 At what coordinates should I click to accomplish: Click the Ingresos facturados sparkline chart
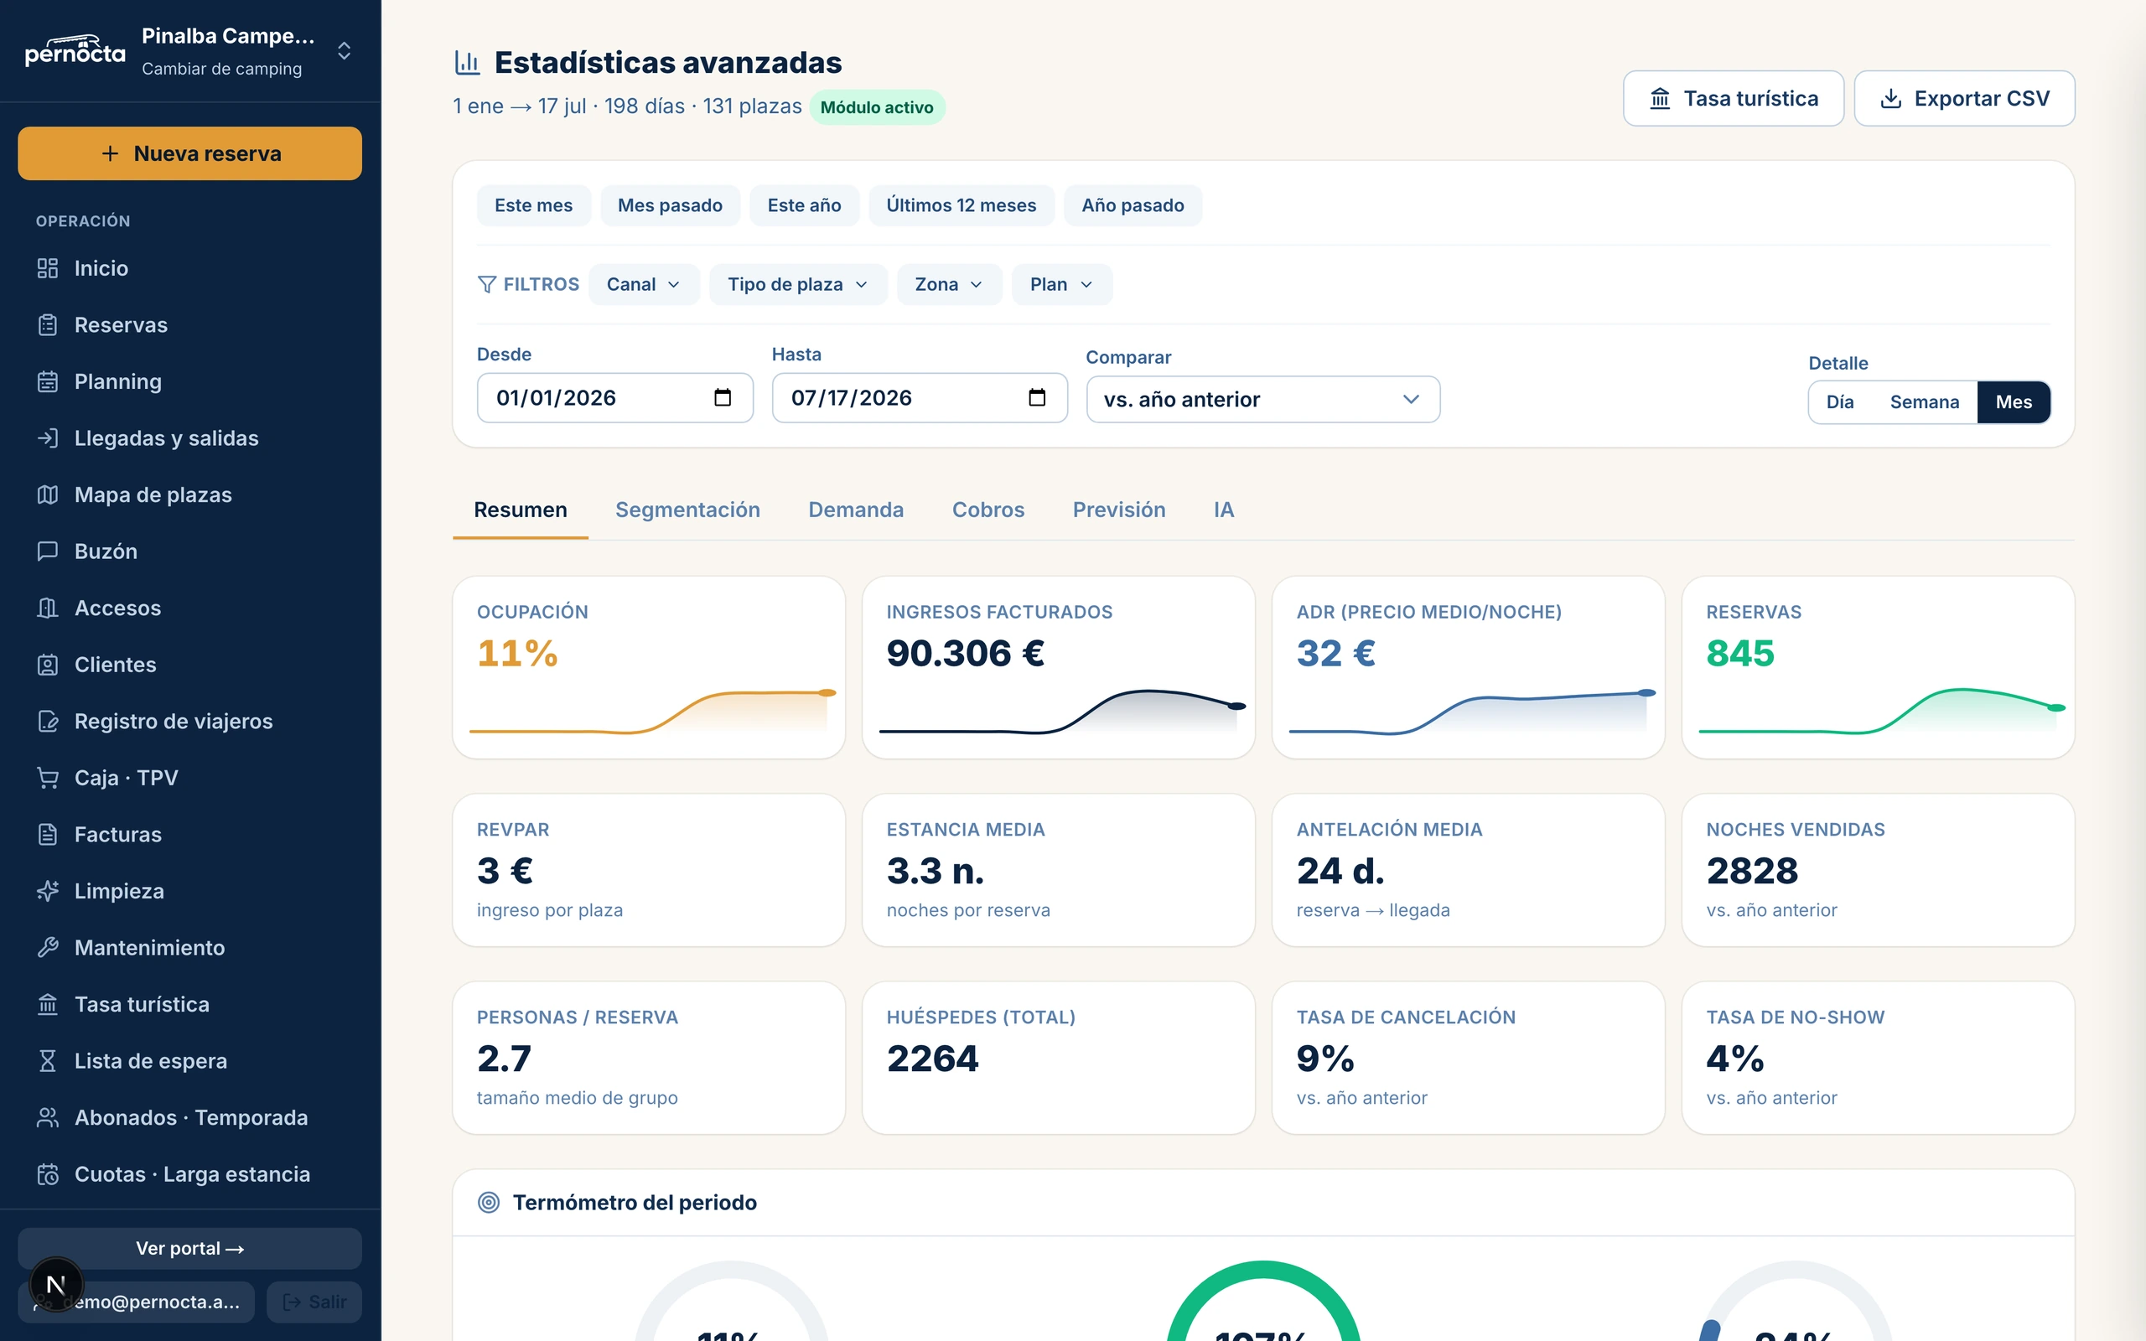(1062, 712)
